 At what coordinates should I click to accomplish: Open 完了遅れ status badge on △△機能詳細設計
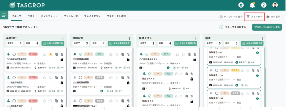pos(33,77)
